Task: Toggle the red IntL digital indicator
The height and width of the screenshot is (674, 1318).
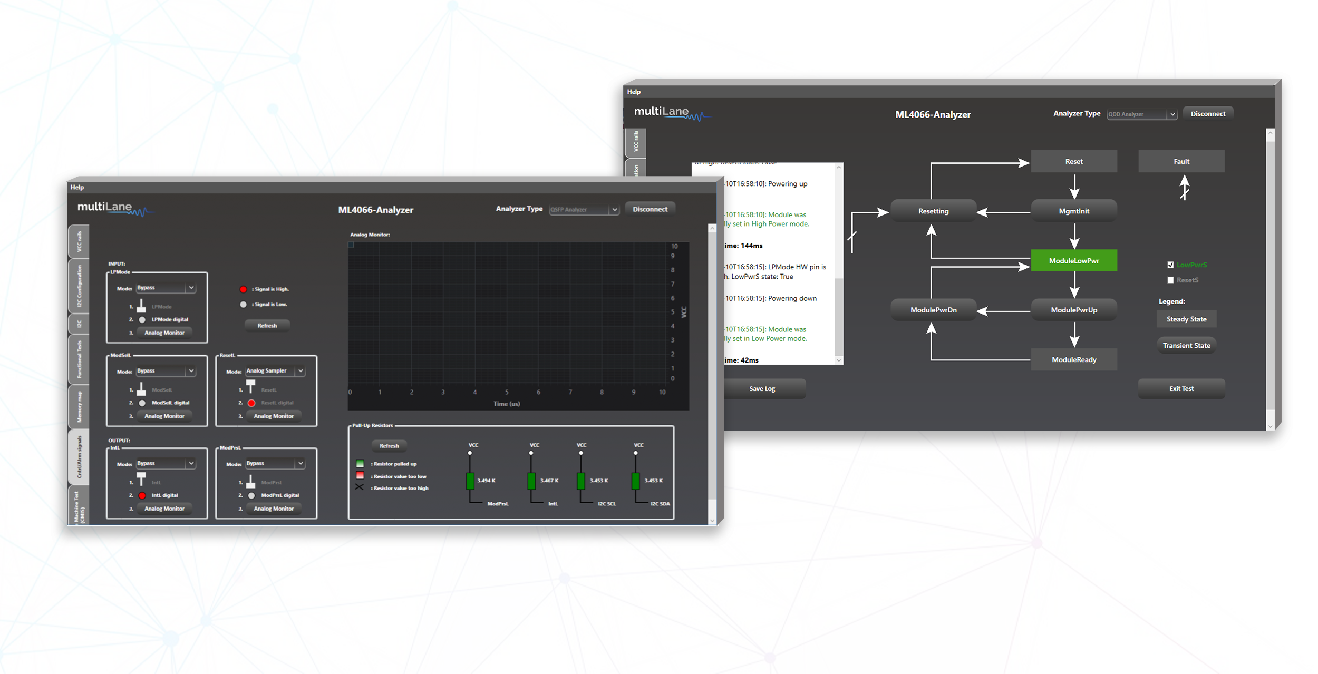Action: coord(142,496)
